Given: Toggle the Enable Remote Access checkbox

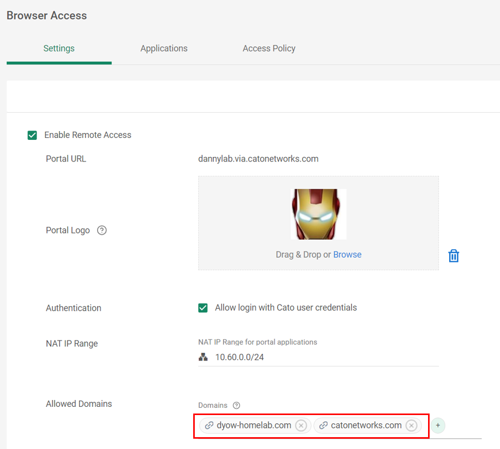Looking at the screenshot, I should pos(32,135).
